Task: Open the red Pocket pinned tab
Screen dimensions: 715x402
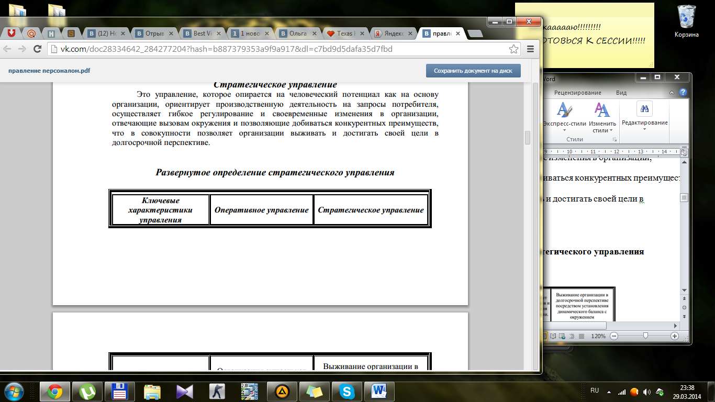Action: pyautogui.click(x=11, y=33)
